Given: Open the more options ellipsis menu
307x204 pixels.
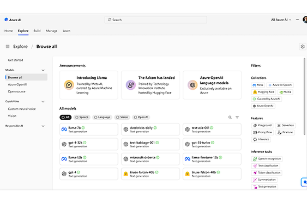Looking at the screenshot, I should pyautogui.click(x=297, y=20).
